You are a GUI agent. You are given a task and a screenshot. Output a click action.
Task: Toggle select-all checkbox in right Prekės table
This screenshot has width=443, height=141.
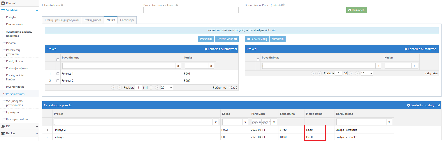pos(258,59)
